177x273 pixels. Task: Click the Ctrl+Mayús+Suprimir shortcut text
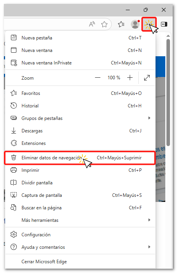pos(119,158)
